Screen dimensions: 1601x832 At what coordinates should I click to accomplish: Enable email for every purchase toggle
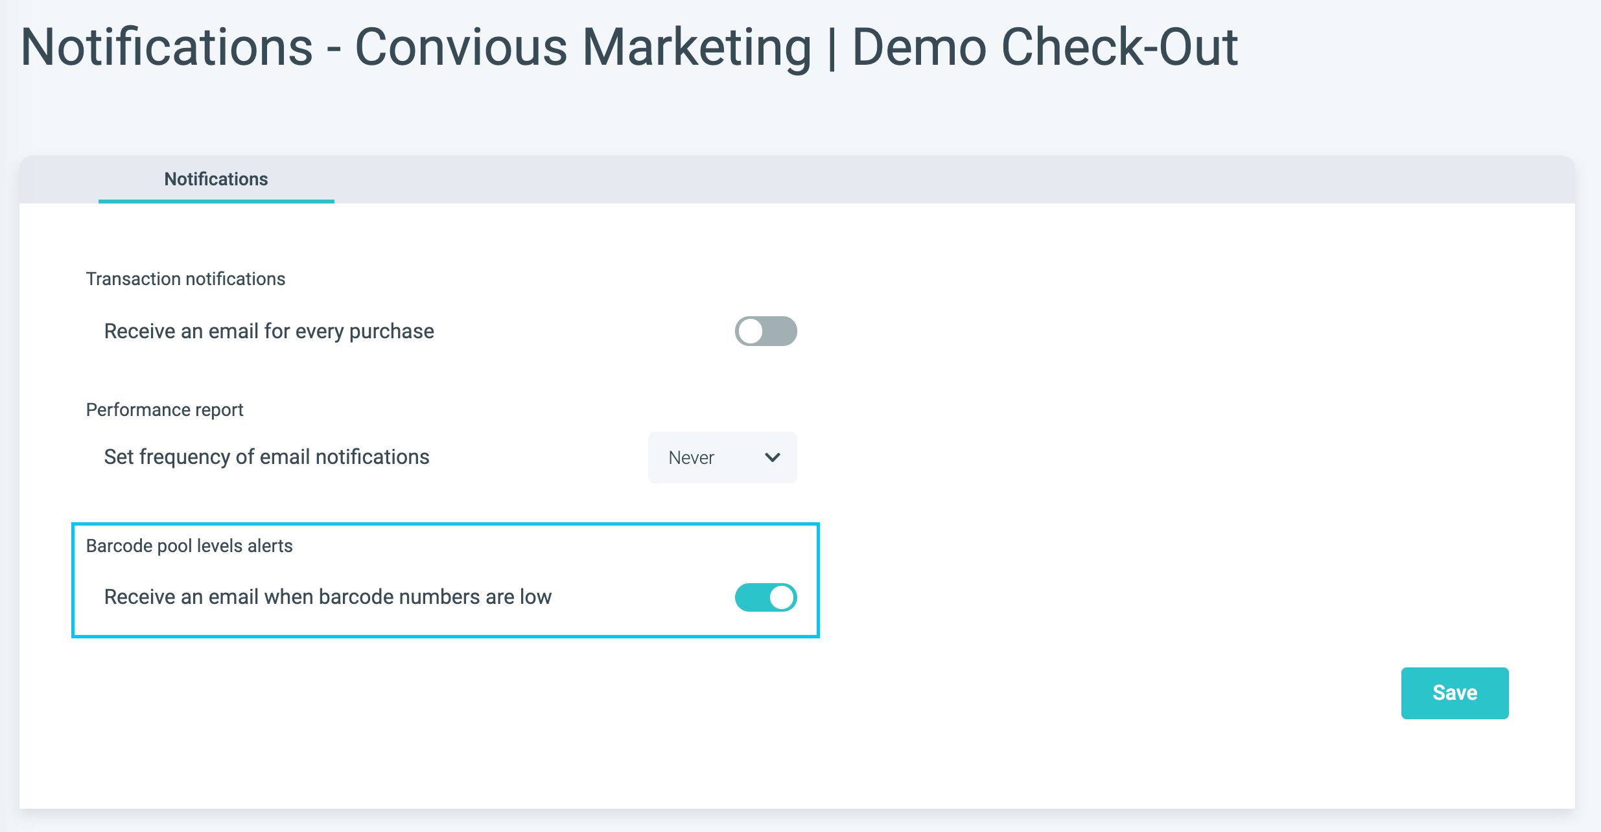tap(765, 331)
